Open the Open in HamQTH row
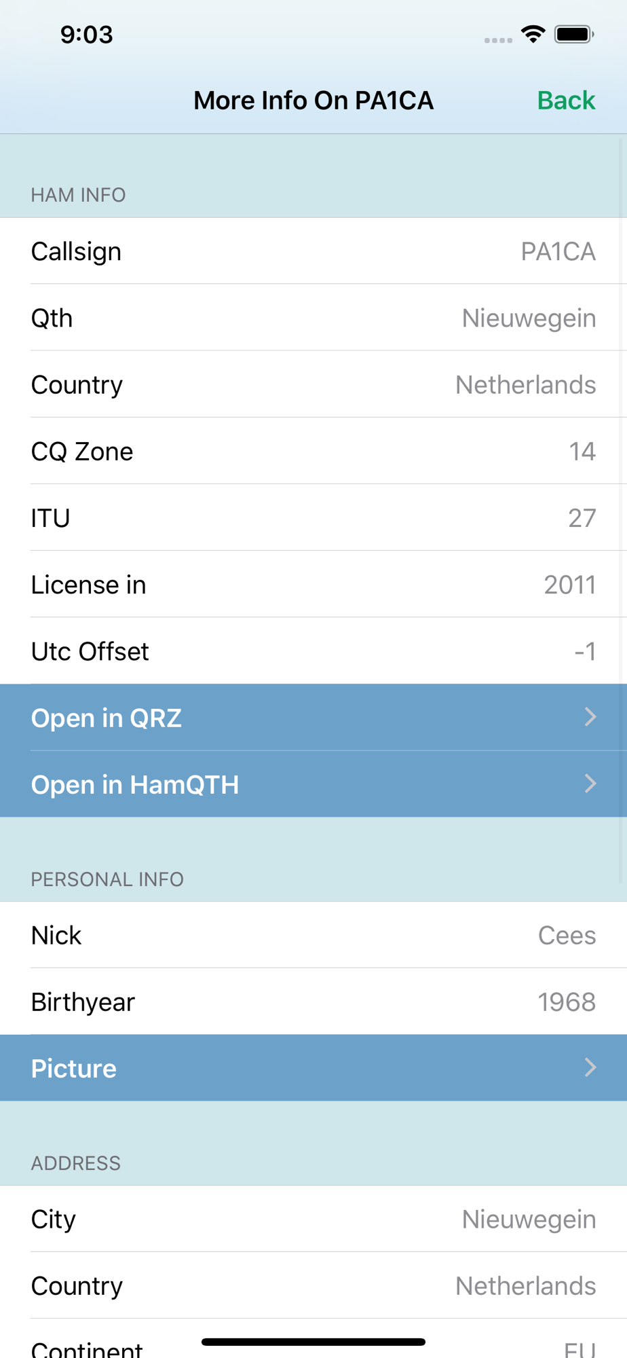627x1358 pixels. 313,784
